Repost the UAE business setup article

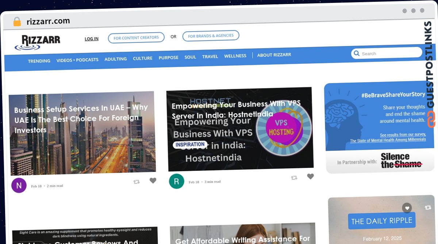point(137,182)
